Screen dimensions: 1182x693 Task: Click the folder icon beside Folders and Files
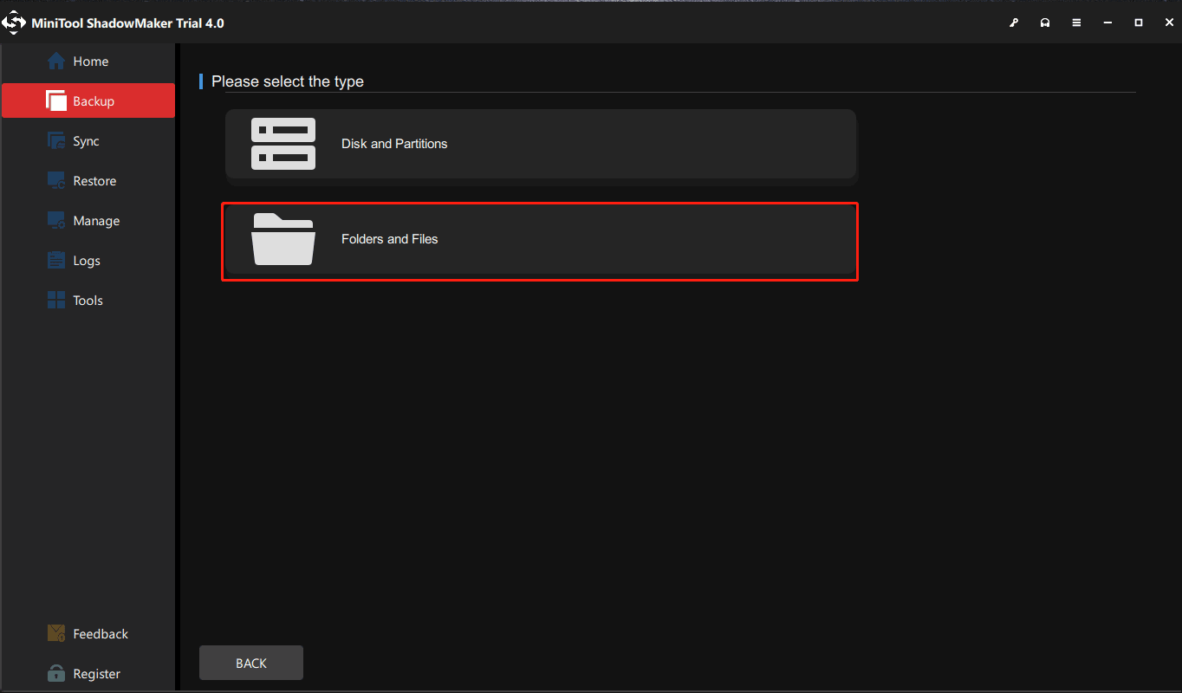coord(283,239)
